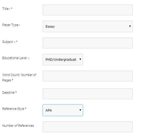Click the Reference Style label
Viewport: 141px width, 133px height.
(13, 109)
